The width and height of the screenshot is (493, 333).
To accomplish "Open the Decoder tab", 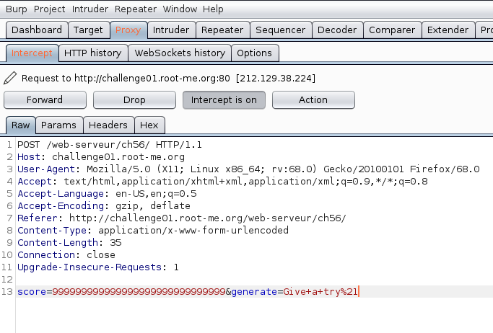I will point(337,30).
